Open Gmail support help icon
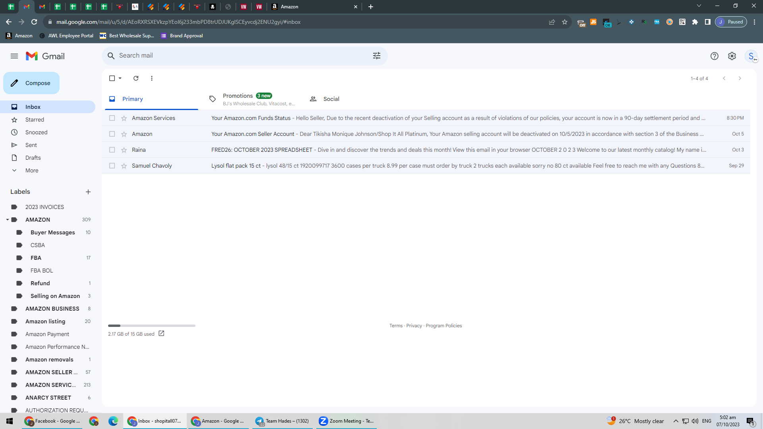Viewport: 763px width, 429px height. click(x=715, y=56)
